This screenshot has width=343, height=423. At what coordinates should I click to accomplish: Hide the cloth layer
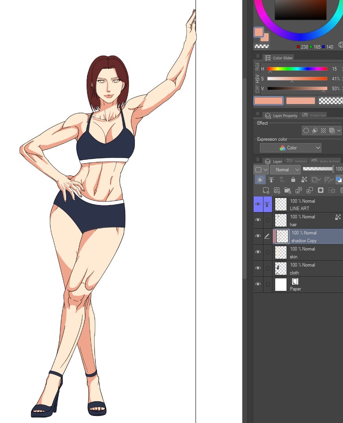pyautogui.click(x=258, y=268)
